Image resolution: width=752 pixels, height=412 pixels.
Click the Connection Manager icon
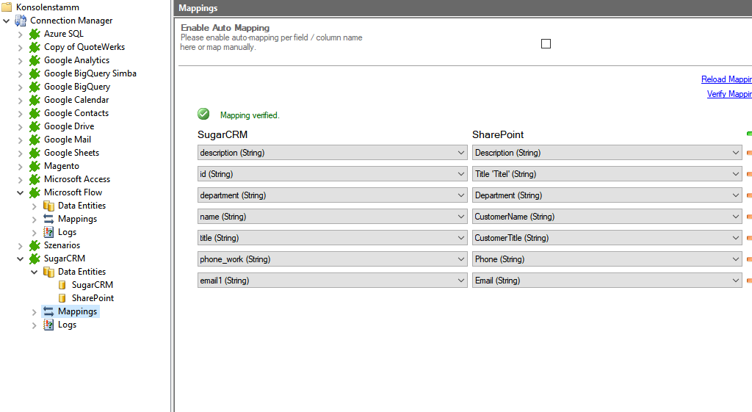21,21
